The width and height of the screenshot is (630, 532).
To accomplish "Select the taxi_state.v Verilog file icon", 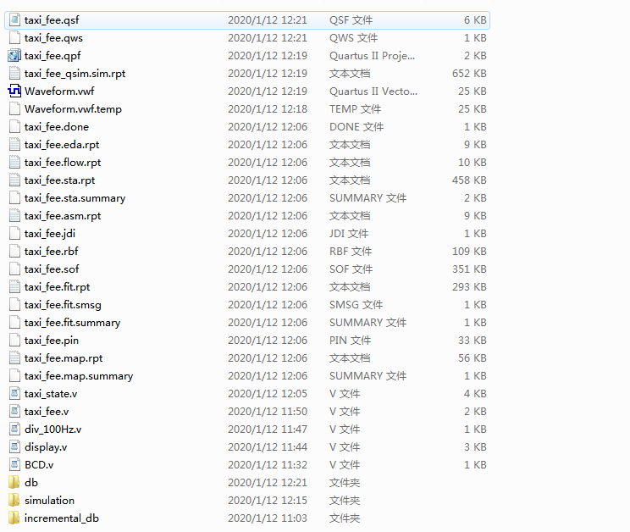I will (x=14, y=393).
